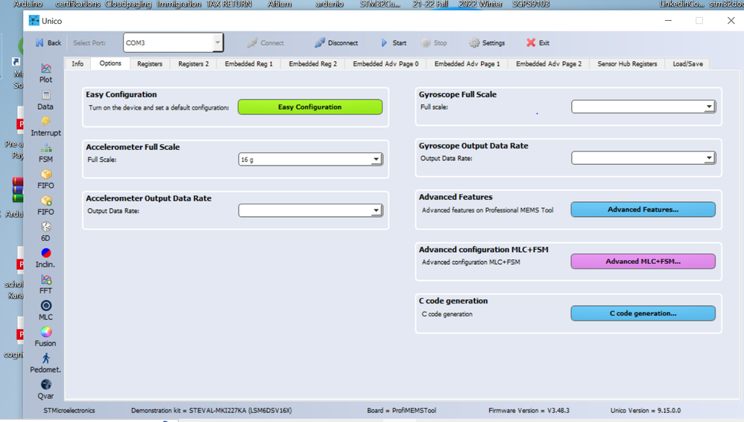Open the Interrupt panel

45,126
